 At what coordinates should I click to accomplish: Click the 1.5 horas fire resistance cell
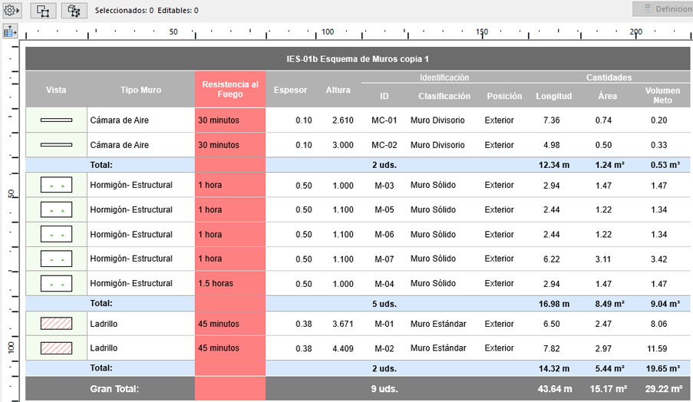[x=230, y=284]
